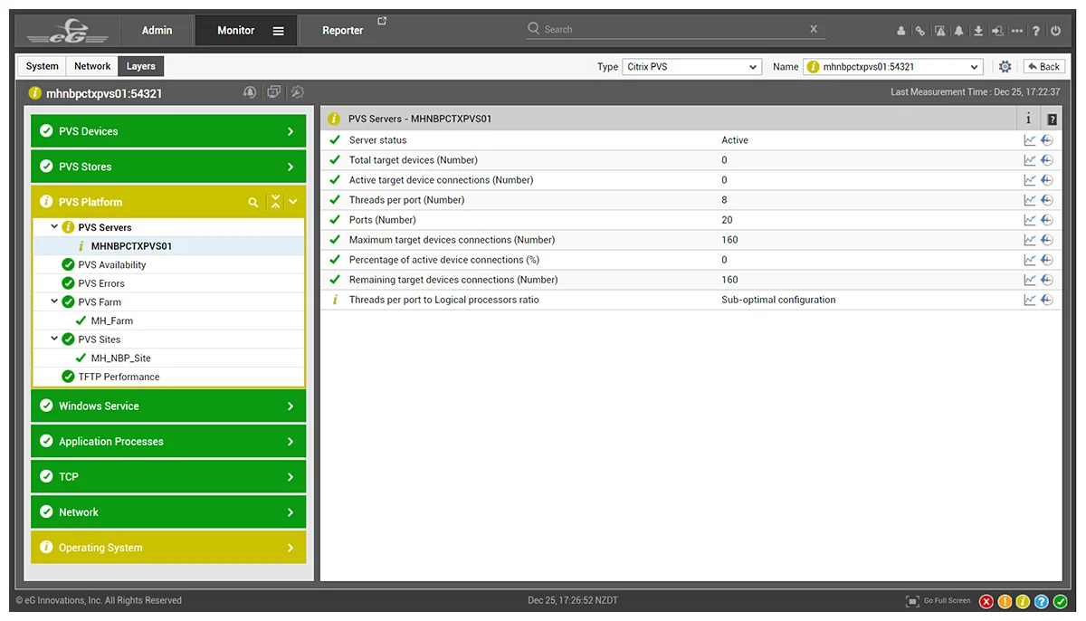Open the Type Citrix PVS dropdown

(x=691, y=67)
